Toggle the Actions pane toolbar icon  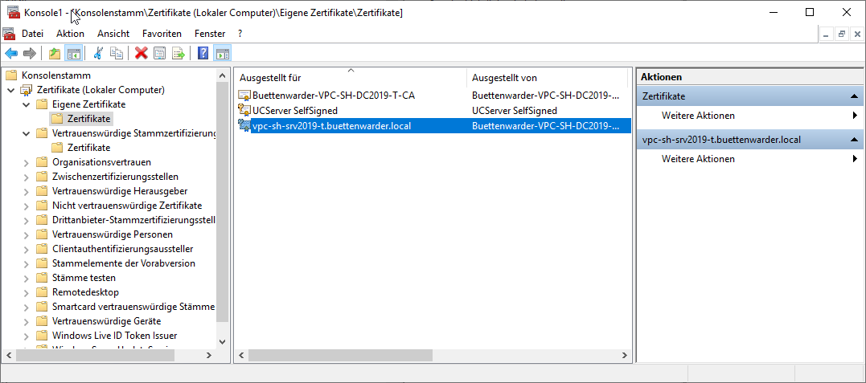pos(223,53)
